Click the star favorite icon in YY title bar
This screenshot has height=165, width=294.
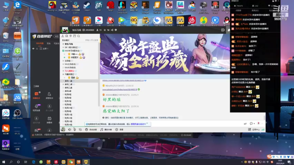point(105,30)
